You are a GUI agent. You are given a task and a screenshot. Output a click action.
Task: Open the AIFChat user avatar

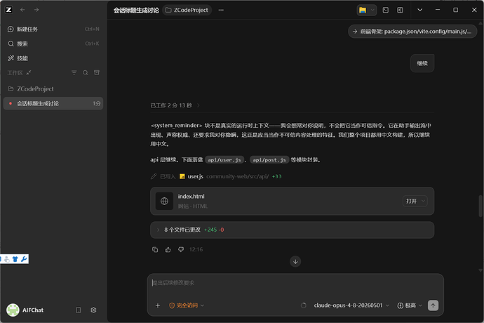pyautogui.click(x=13, y=310)
